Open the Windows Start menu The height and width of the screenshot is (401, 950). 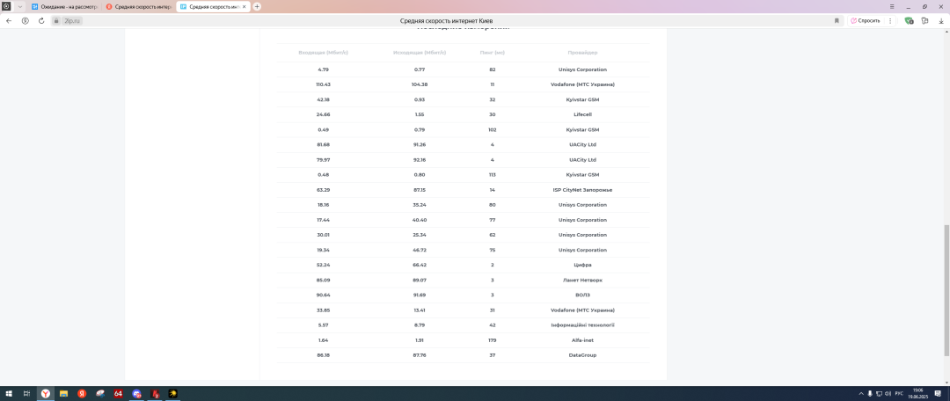tap(9, 394)
